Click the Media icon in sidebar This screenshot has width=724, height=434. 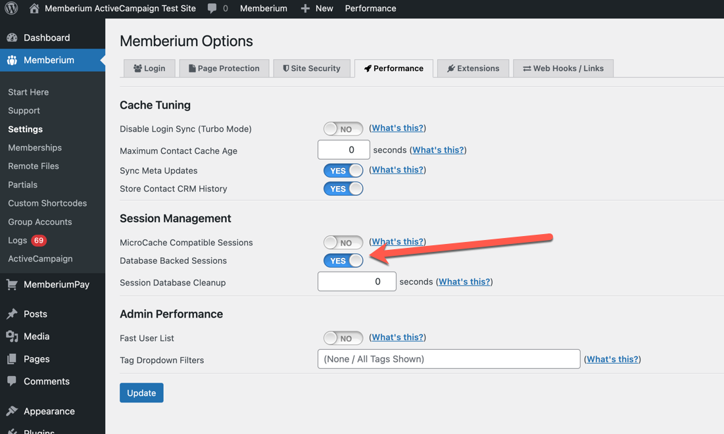[x=12, y=336]
